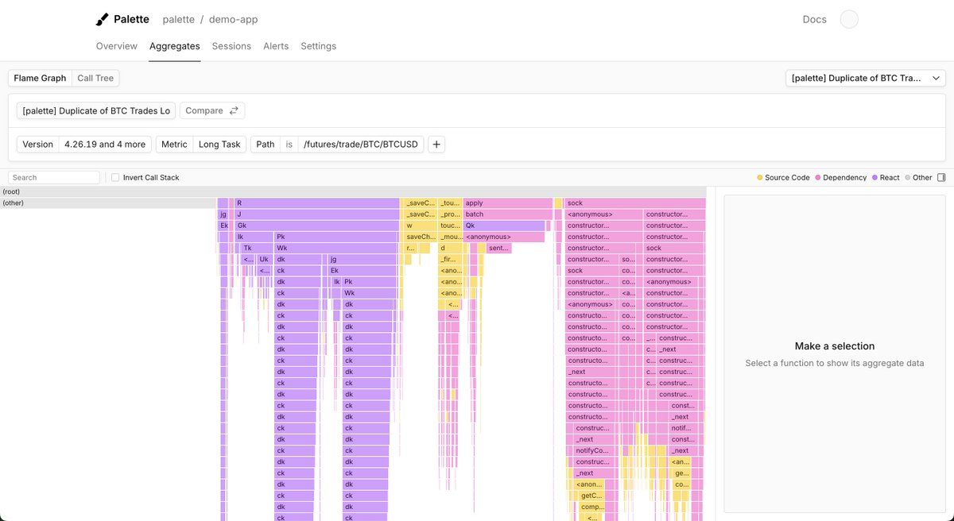Open the user avatar menu
The image size is (954, 521).
point(849,19)
